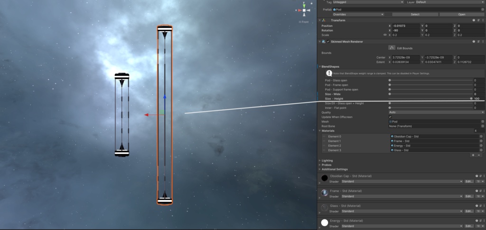This screenshot has height=230, width=486.
Task: Click the Position X input field
Action: 406,26
